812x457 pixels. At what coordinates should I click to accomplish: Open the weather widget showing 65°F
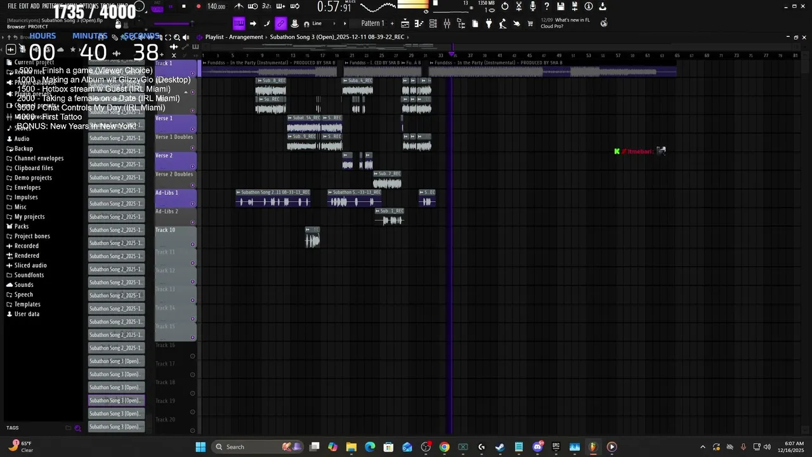(x=20, y=447)
